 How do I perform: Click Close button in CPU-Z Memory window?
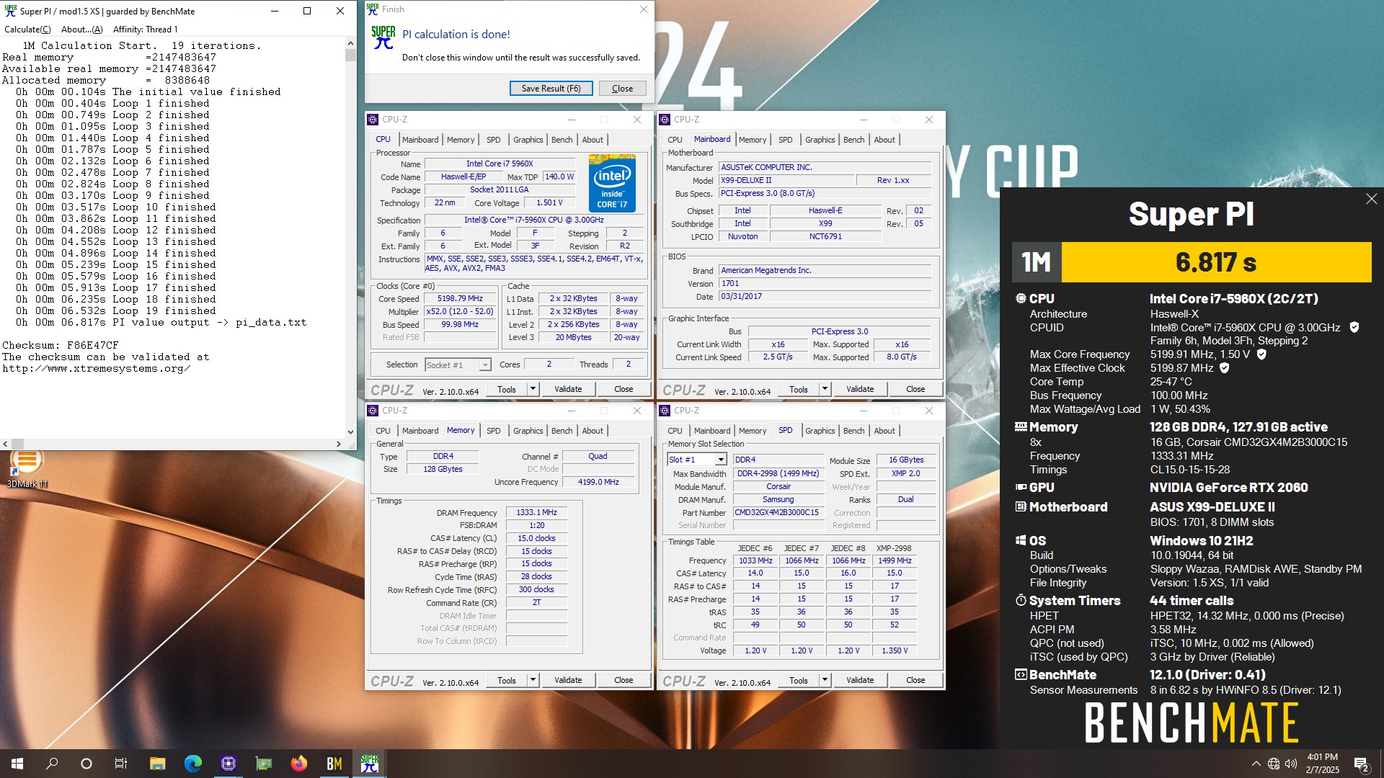pyautogui.click(x=624, y=680)
